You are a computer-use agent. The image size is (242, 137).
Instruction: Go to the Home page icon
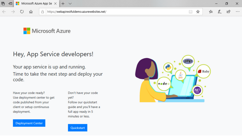coord(31,12)
